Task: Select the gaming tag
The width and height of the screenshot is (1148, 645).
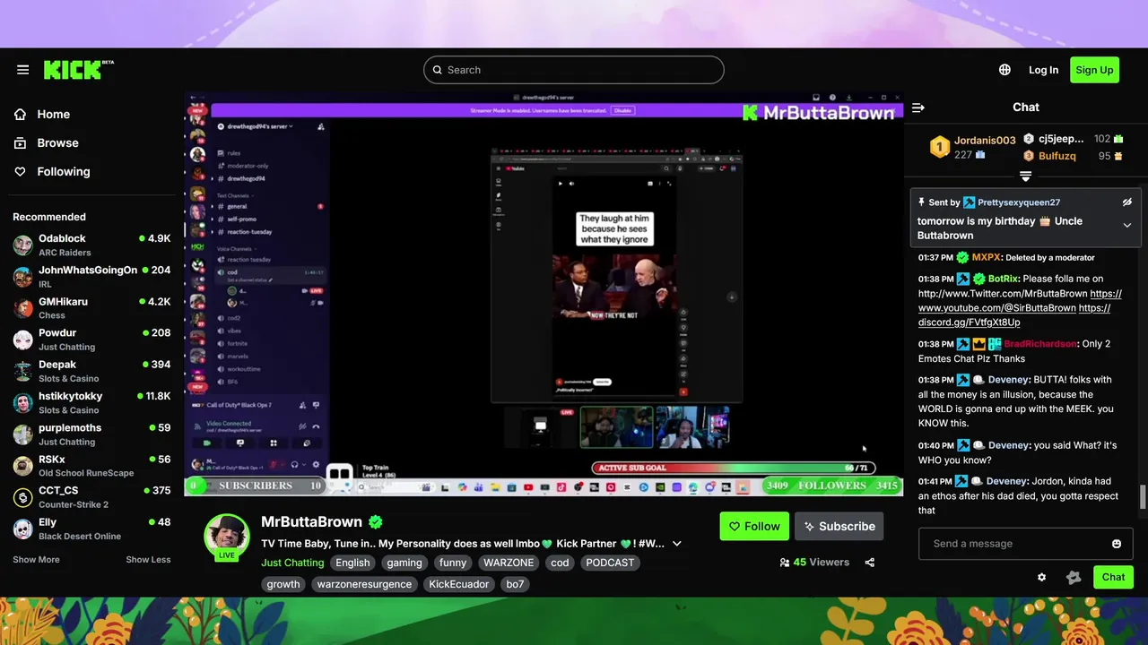Action: [x=404, y=563]
